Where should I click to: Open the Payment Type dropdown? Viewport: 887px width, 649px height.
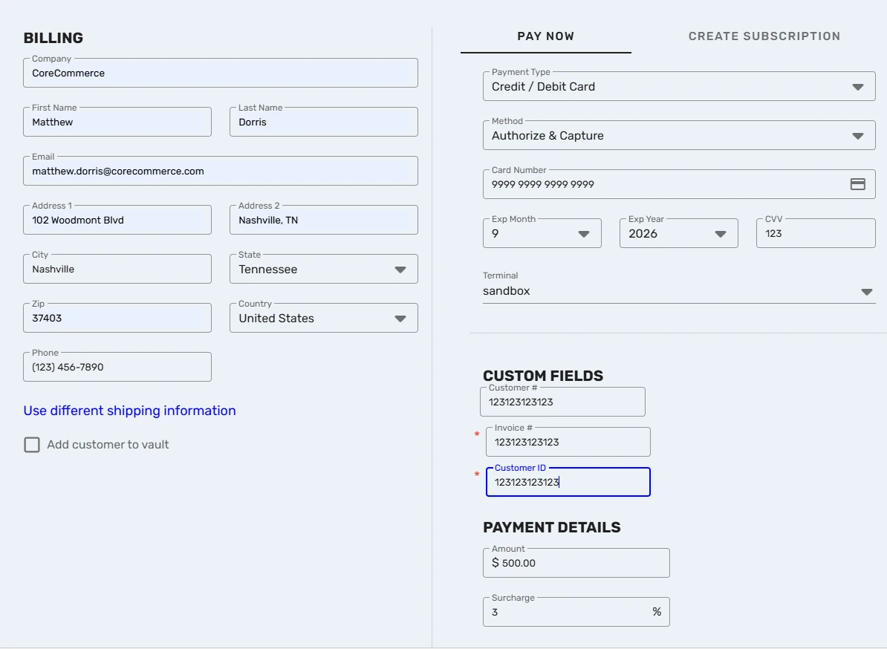pyautogui.click(x=679, y=86)
